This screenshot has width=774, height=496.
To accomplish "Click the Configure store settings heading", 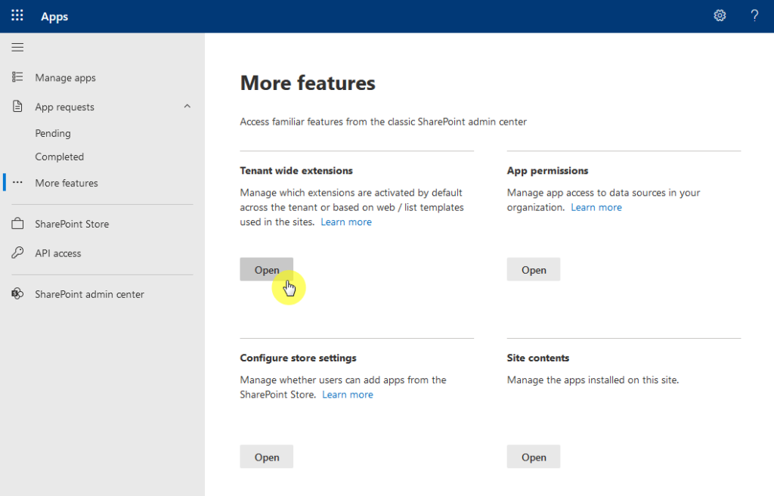I will tap(298, 358).
